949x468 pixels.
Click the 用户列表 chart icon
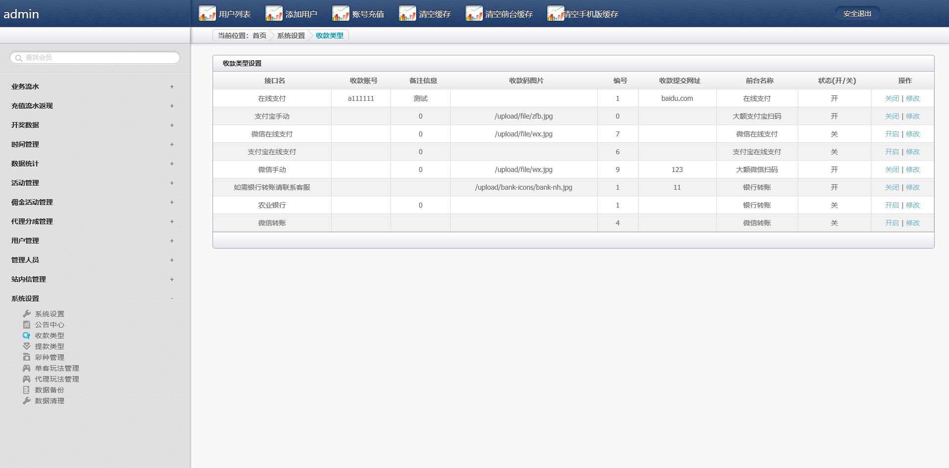[x=207, y=14]
